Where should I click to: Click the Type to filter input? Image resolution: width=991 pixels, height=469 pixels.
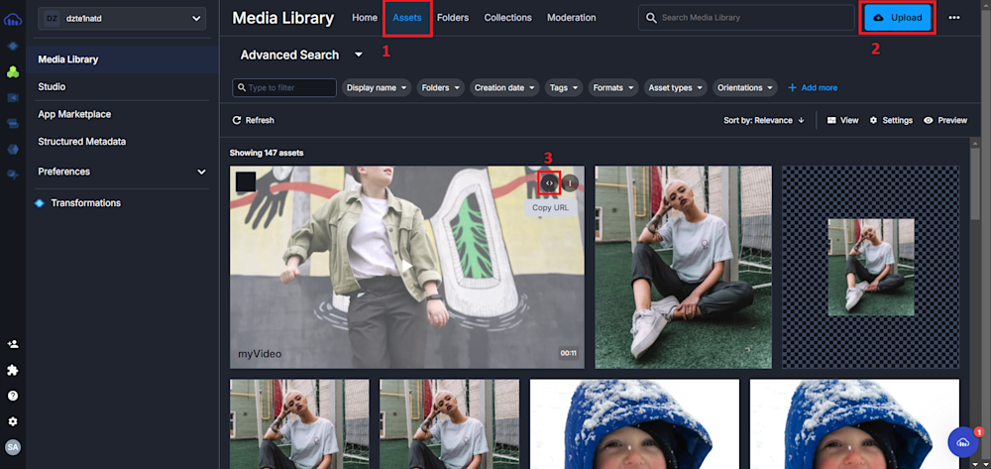click(284, 88)
